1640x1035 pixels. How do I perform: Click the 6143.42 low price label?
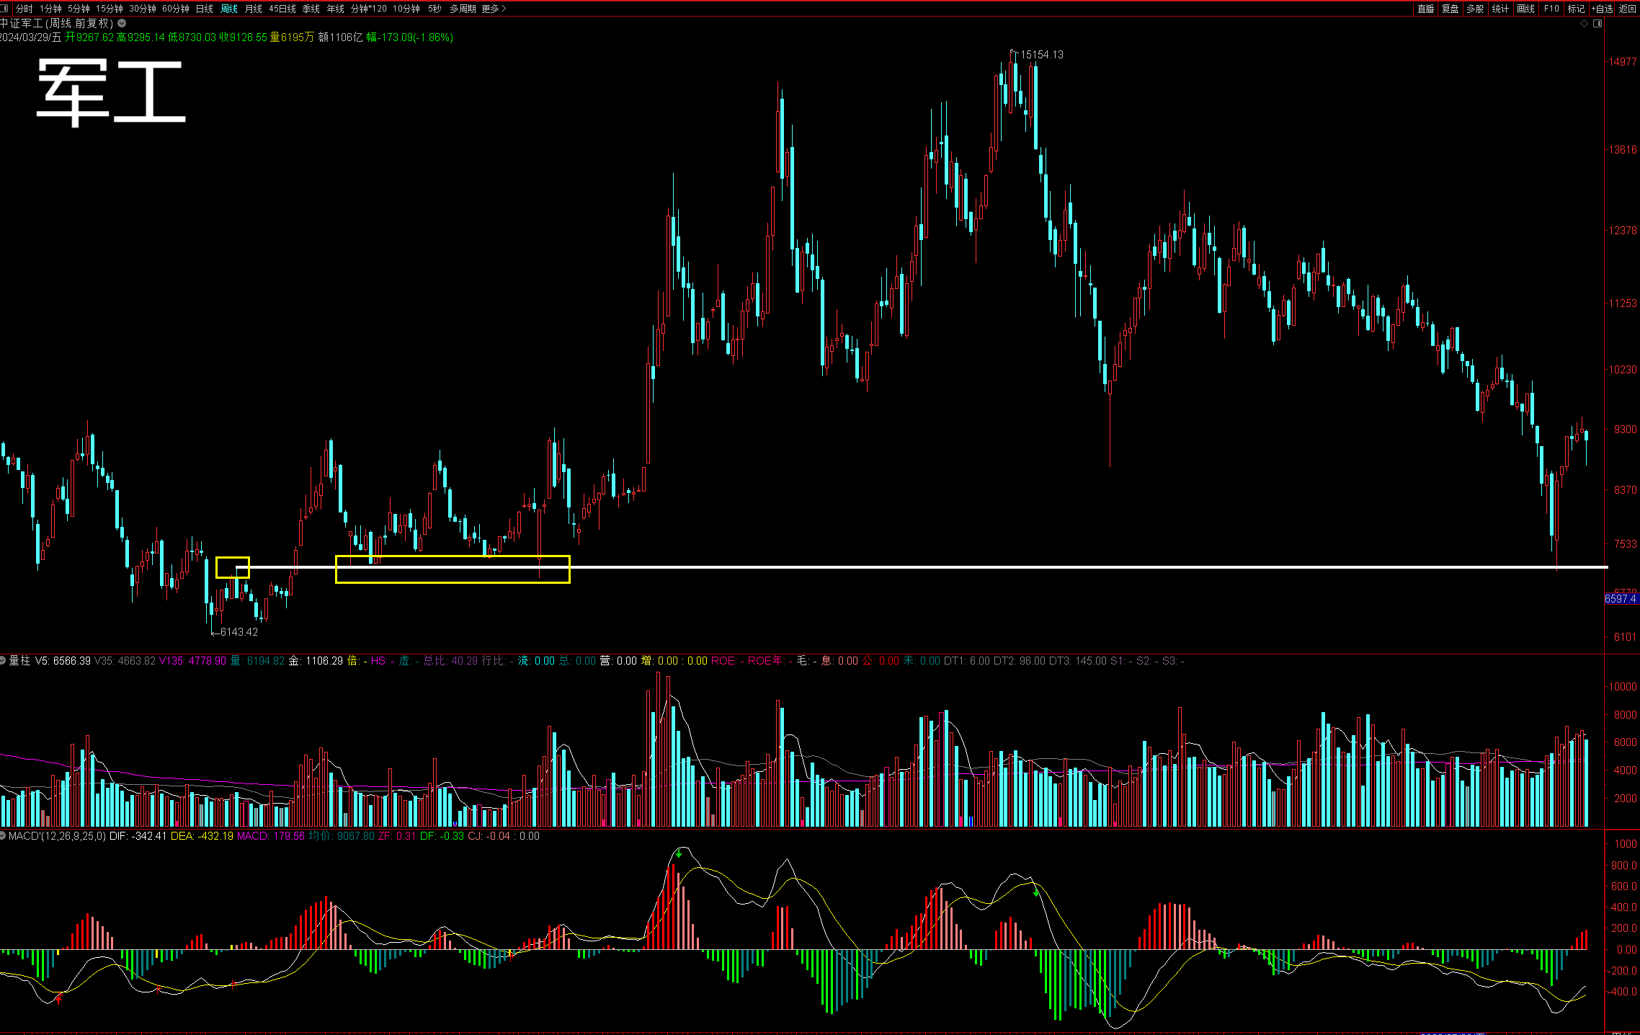(x=239, y=632)
